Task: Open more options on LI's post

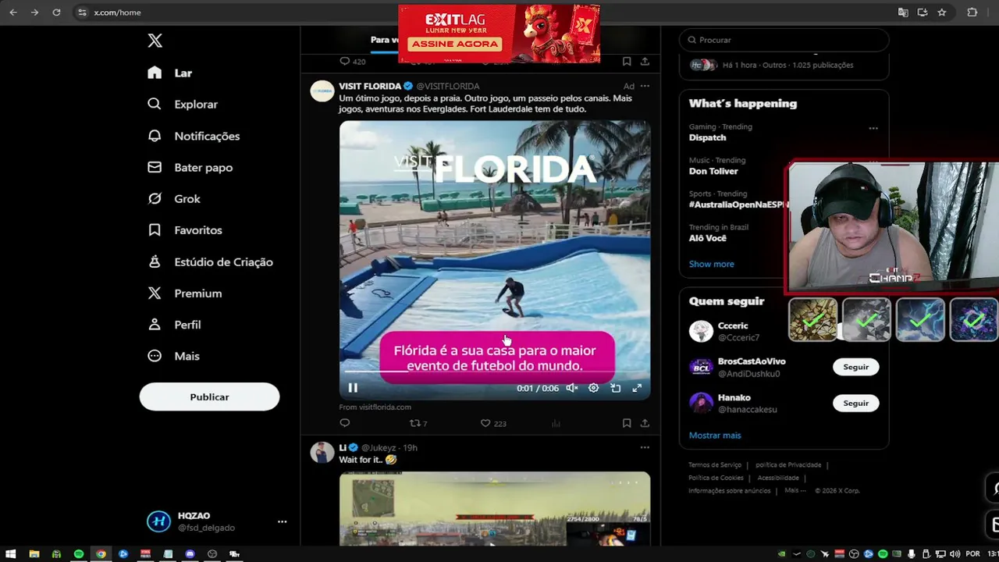Action: (645, 447)
